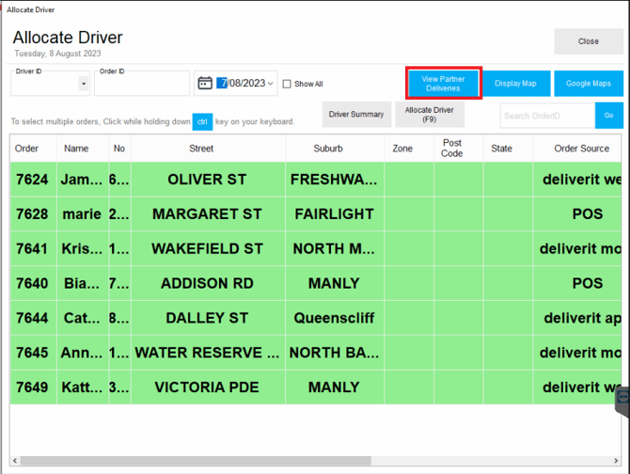Viewport: 630px width, 474px height.
Task: Open the date picker dropdown arrow
Action: pyautogui.click(x=272, y=84)
